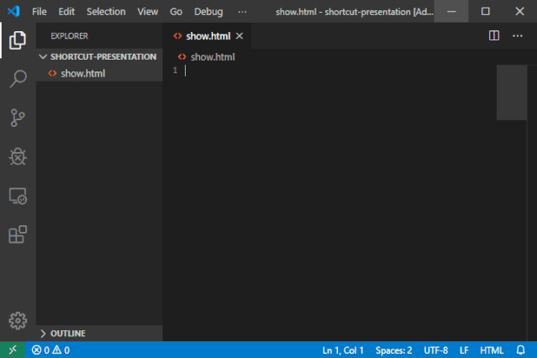The width and height of the screenshot is (537, 358).
Task: Minimize the VS Code window
Action: click(x=451, y=11)
